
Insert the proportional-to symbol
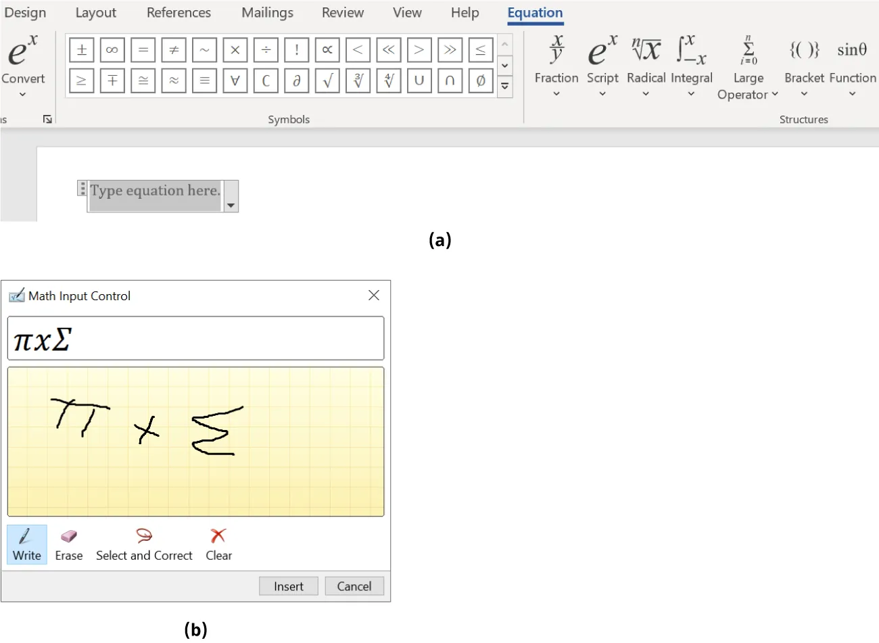click(x=327, y=49)
